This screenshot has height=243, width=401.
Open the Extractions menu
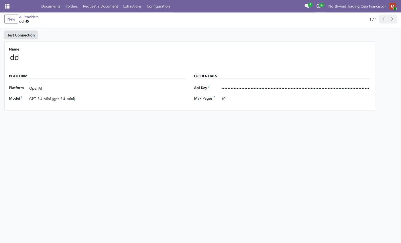point(132,6)
